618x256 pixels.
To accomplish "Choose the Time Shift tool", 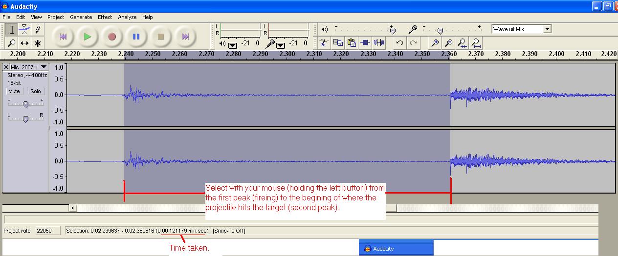I will pos(25,43).
